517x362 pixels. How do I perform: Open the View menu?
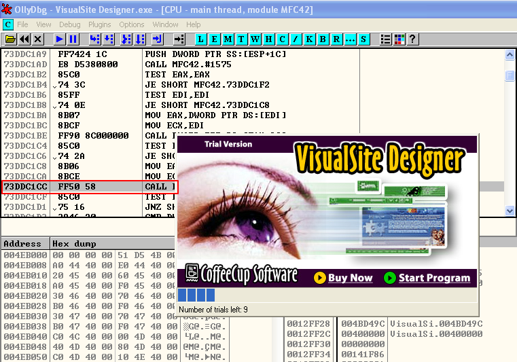(43, 24)
